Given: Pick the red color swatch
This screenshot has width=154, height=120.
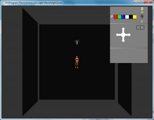Looking at the screenshot, I should [115, 17].
